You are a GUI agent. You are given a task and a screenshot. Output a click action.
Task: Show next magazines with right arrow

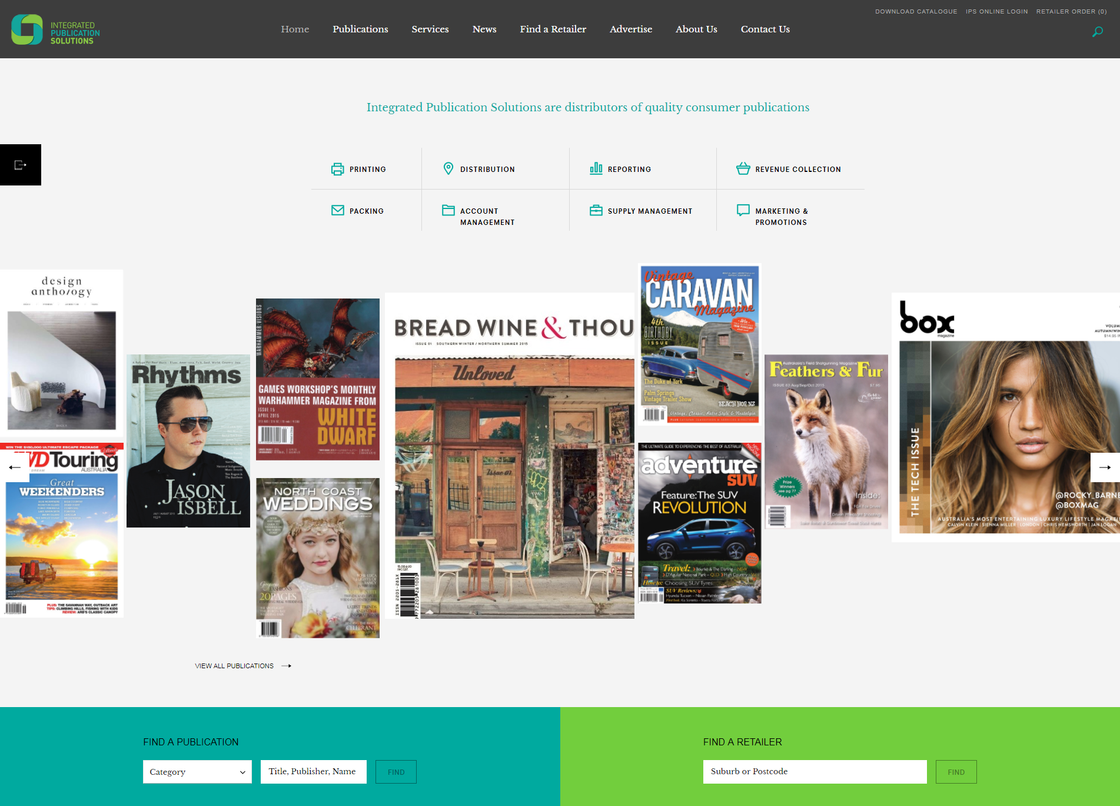[x=1105, y=467]
